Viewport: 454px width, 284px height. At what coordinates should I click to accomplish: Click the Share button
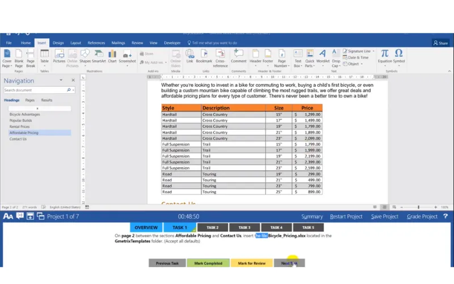tap(441, 43)
